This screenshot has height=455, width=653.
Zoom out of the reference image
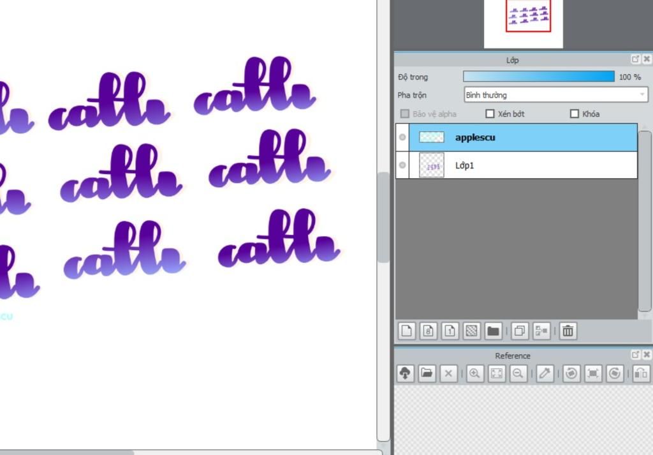[518, 373]
